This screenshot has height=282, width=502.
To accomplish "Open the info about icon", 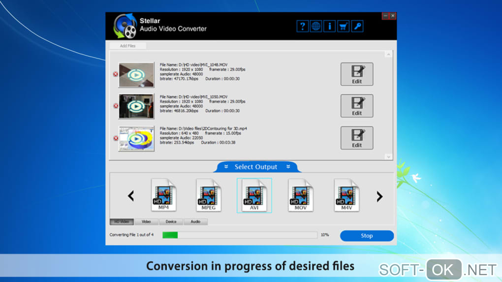I will pos(330,26).
